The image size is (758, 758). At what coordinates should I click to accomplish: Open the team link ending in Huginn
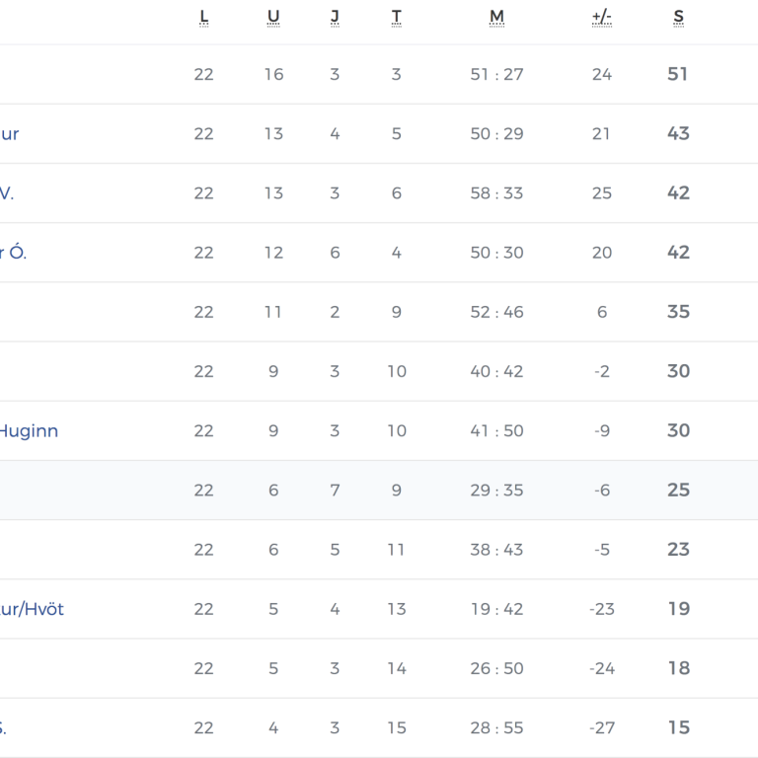point(29,430)
